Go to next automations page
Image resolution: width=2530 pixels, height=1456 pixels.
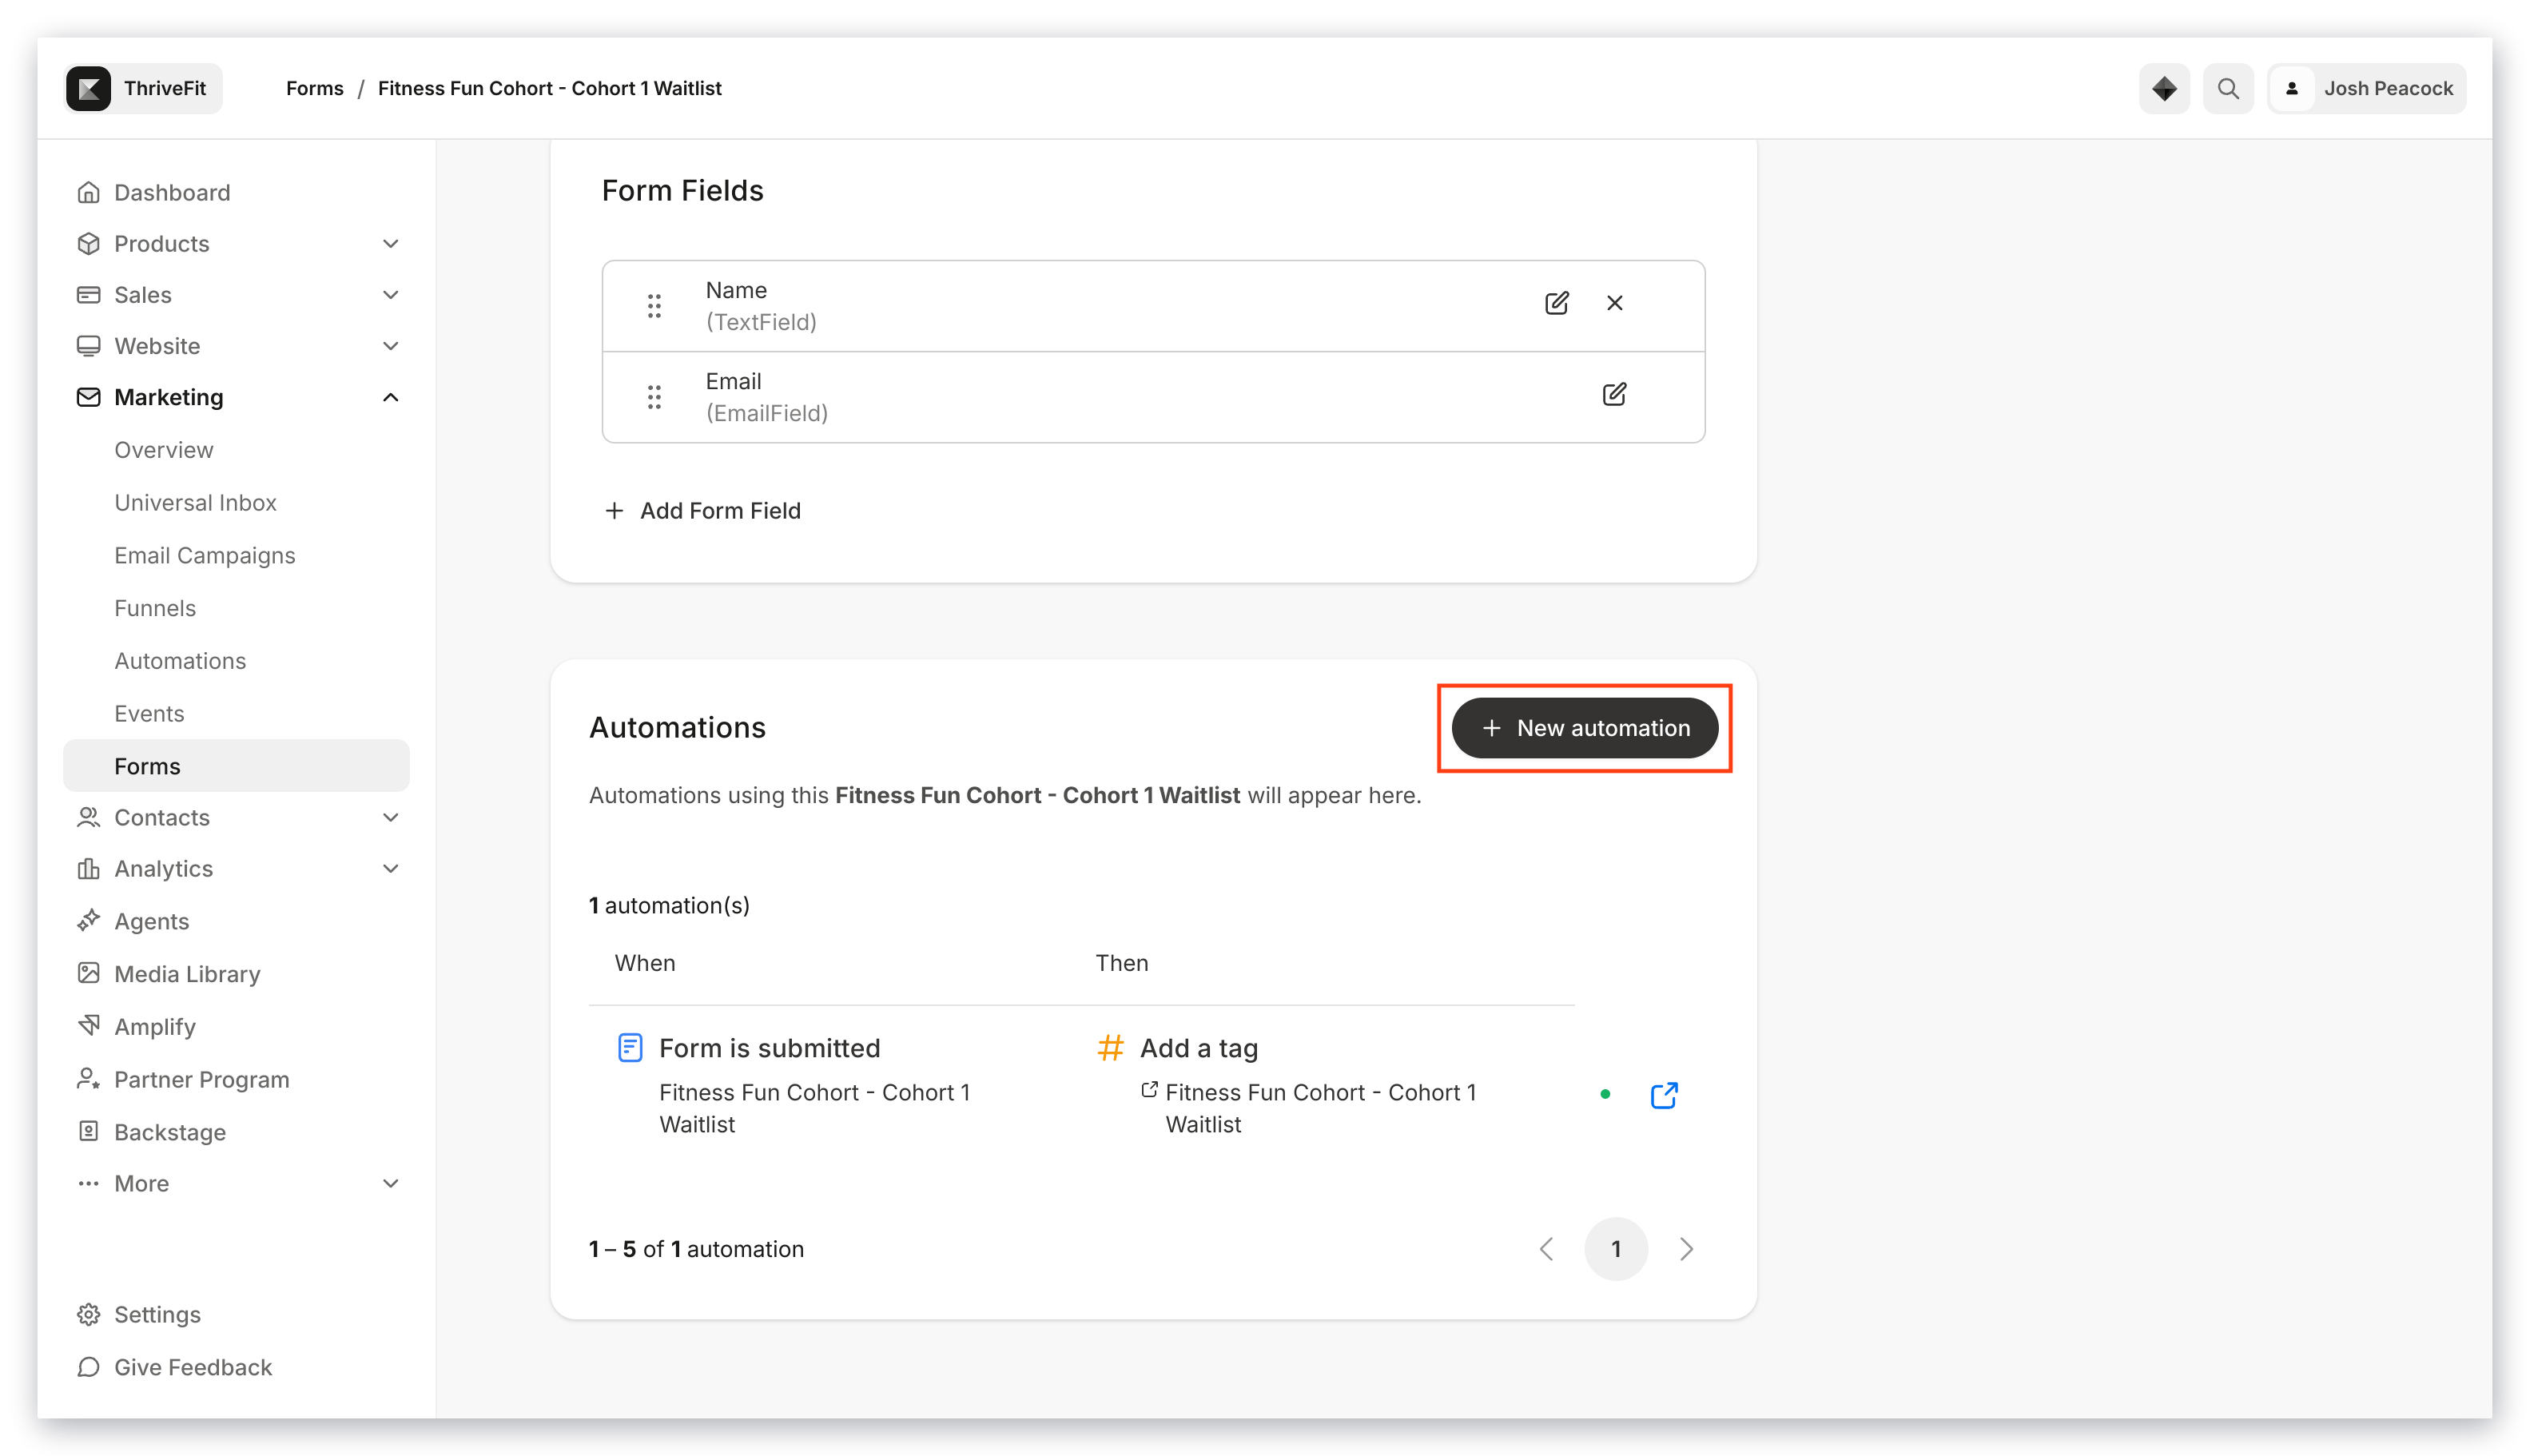(1686, 1249)
